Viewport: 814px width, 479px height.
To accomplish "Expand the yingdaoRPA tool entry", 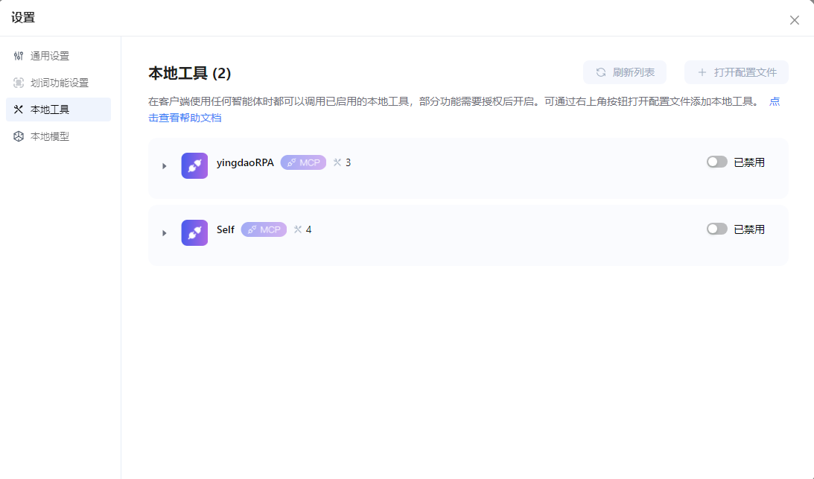I will tap(164, 166).
